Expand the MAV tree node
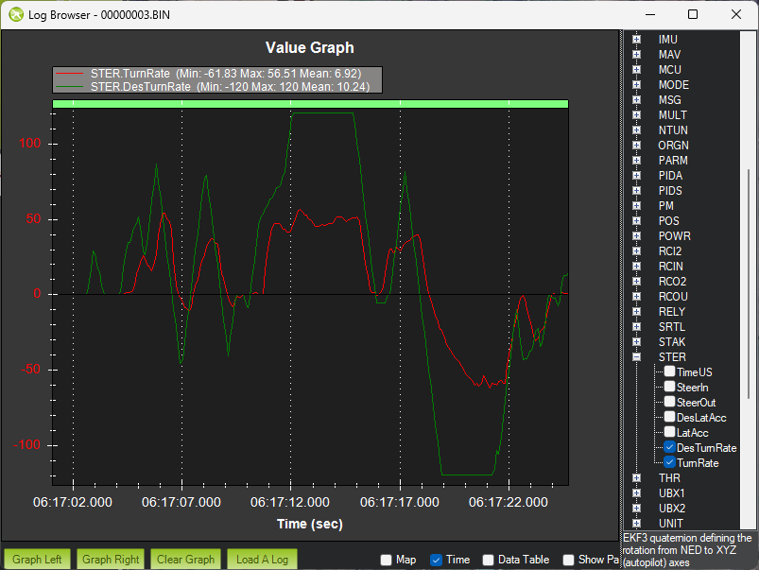 [x=636, y=54]
